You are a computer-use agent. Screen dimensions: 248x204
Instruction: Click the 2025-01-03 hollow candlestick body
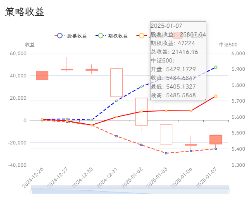point(166,134)
